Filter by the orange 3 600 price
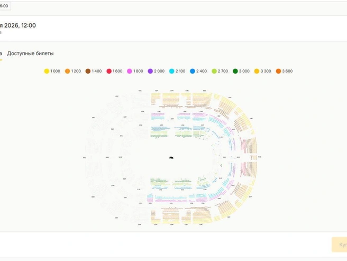347x261 pixels. [278, 71]
